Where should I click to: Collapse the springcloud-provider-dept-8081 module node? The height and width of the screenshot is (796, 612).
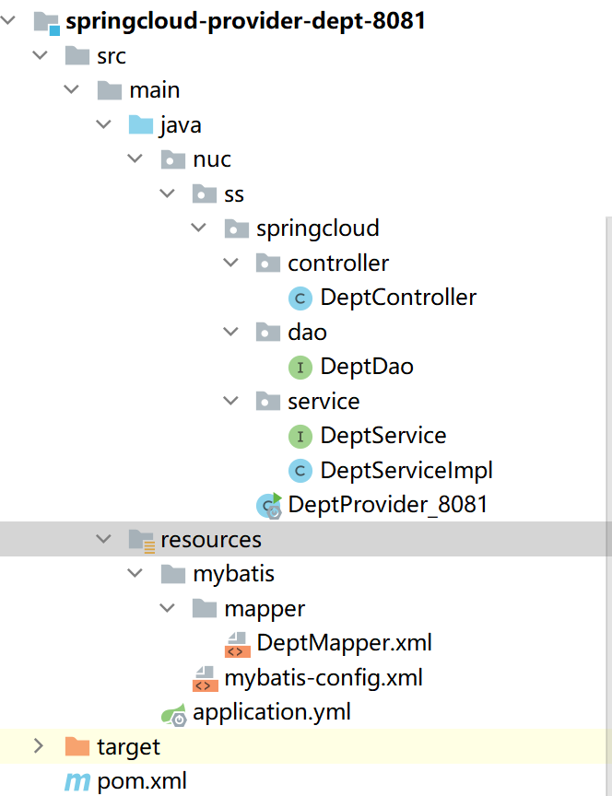click(x=8, y=20)
